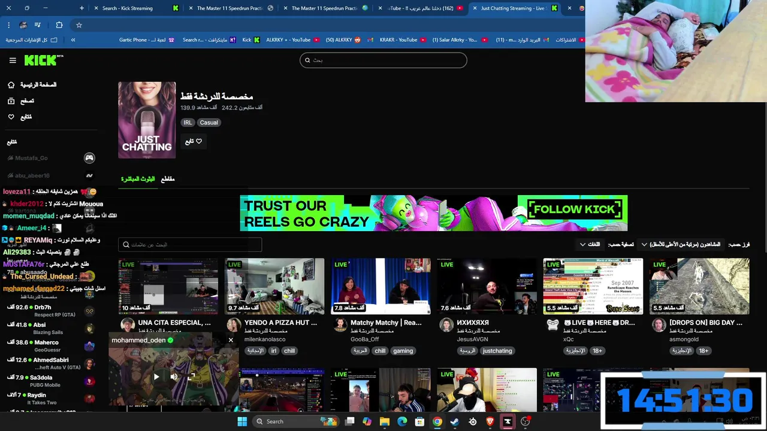Open the home page sidebar link

pos(32,85)
